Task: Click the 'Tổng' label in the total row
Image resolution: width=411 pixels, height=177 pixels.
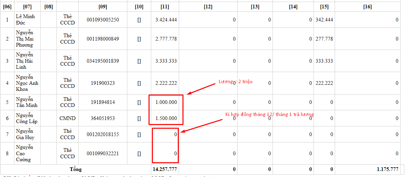Action: (x=76, y=169)
